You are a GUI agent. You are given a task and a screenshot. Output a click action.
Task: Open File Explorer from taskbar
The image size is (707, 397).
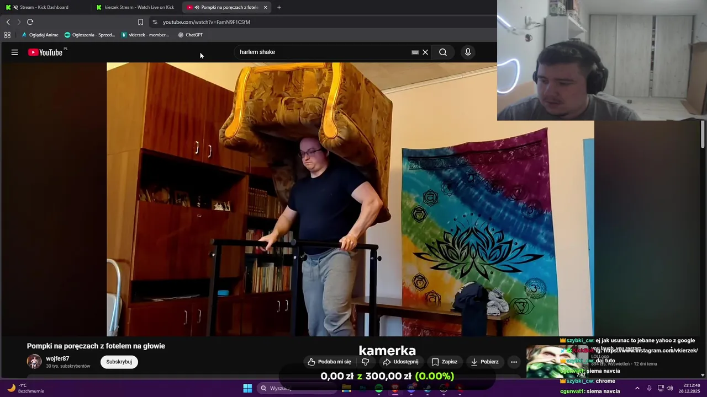pyautogui.click(x=346, y=388)
